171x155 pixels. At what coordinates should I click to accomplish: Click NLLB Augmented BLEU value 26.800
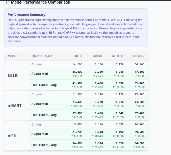click(x=77, y=72)
